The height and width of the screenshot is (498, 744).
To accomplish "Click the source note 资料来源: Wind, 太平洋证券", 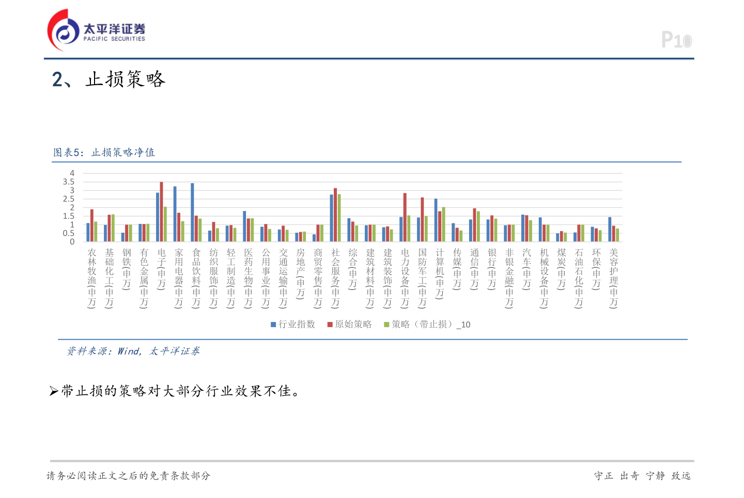I will 133,351.
